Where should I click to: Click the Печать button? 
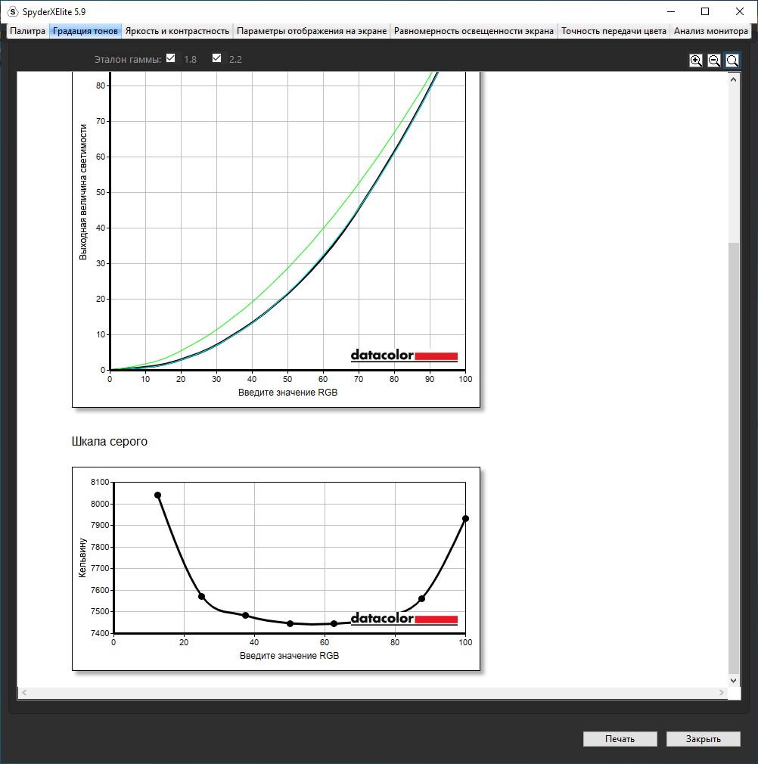(x=620, y=739)
